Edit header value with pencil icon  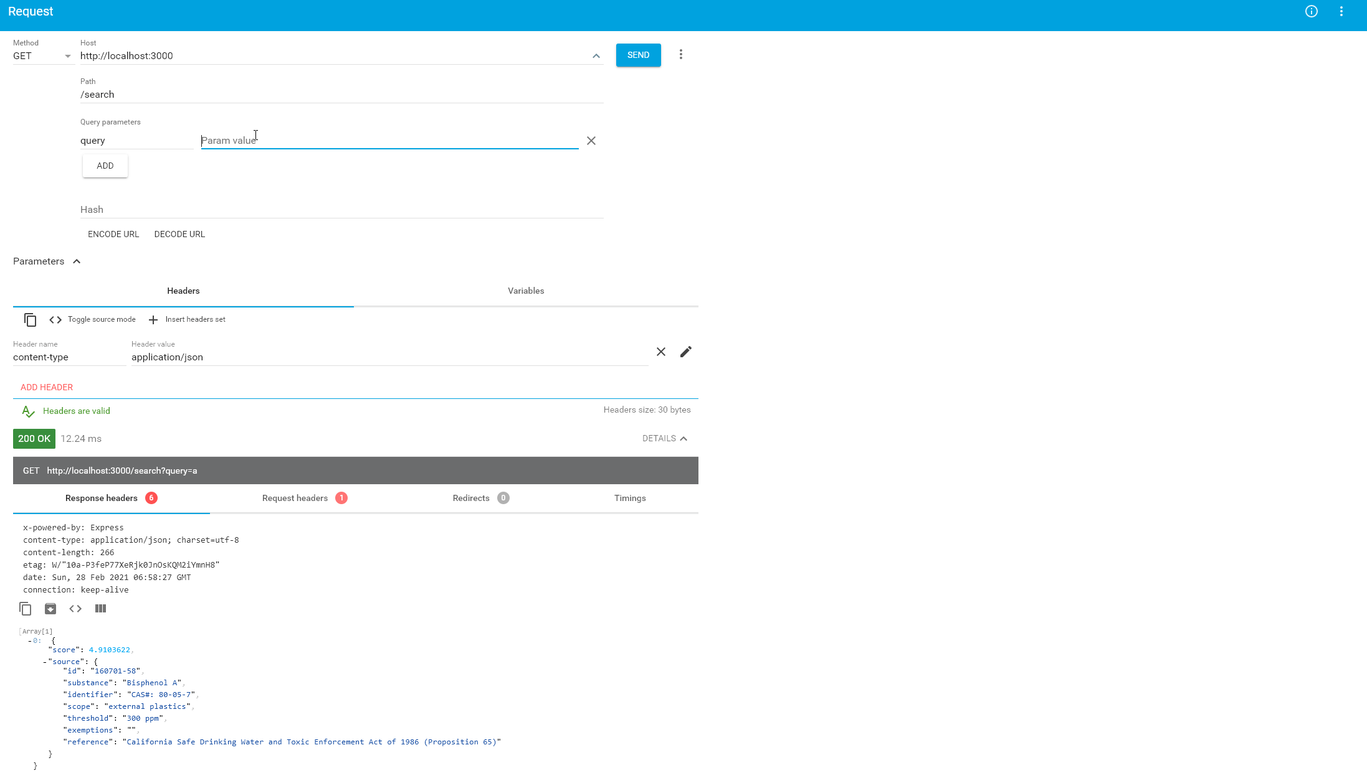pos(686,352)
